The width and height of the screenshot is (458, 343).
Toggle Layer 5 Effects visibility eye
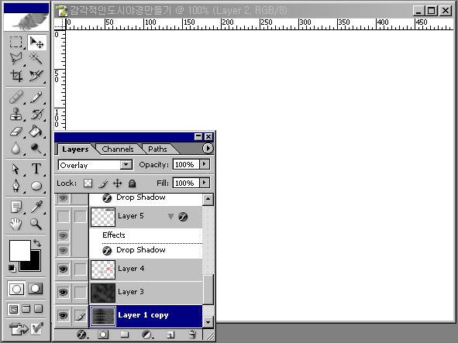[x=63, y=235]
